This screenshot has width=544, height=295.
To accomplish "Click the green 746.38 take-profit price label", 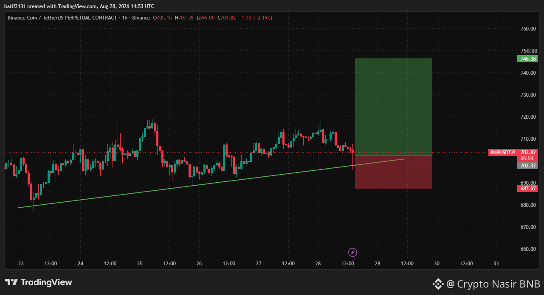I will coord(527,59).
